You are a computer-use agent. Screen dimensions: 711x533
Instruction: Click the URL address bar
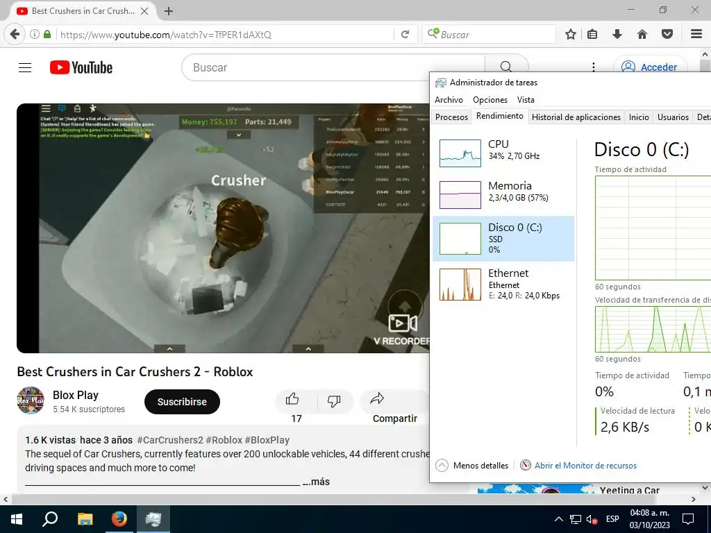(x=224, y=35)
